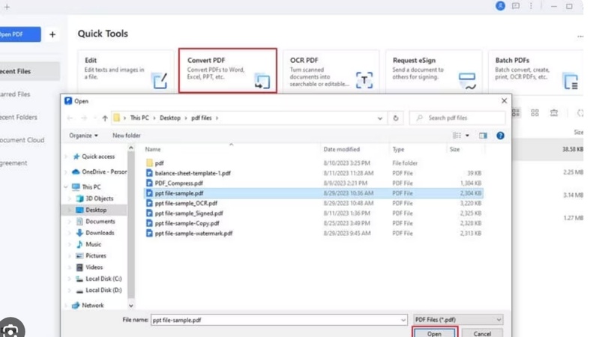Select Documents in the navigation tree
Screen dimensions: 590x337
click(100, 222)
